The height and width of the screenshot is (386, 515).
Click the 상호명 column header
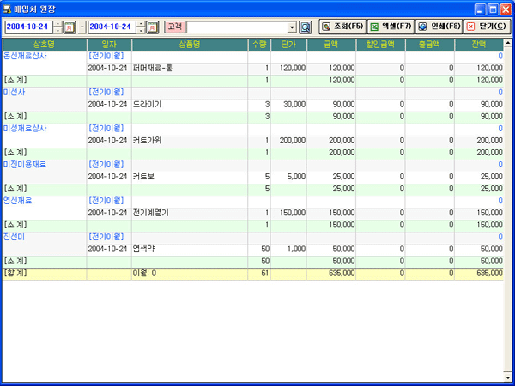click(x=45, y=45)
